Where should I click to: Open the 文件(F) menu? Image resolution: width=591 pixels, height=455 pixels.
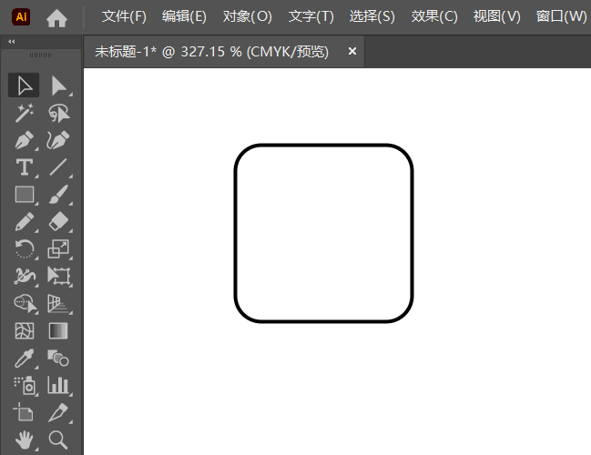click(x=124, y=16)
